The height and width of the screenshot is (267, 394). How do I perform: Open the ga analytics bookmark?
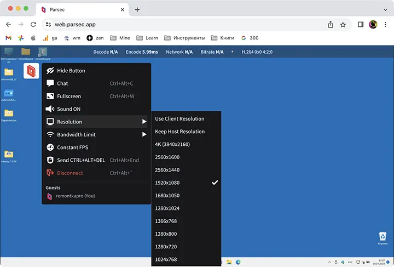[50, 38]
